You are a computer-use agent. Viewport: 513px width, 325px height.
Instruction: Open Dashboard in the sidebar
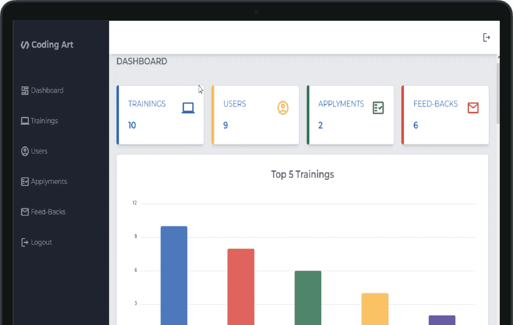42,90
